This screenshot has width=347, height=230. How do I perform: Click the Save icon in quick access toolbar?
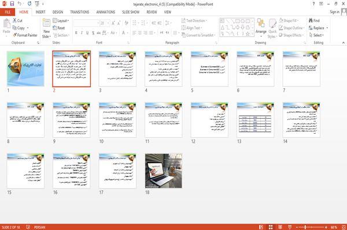click(x=12, y=3)
